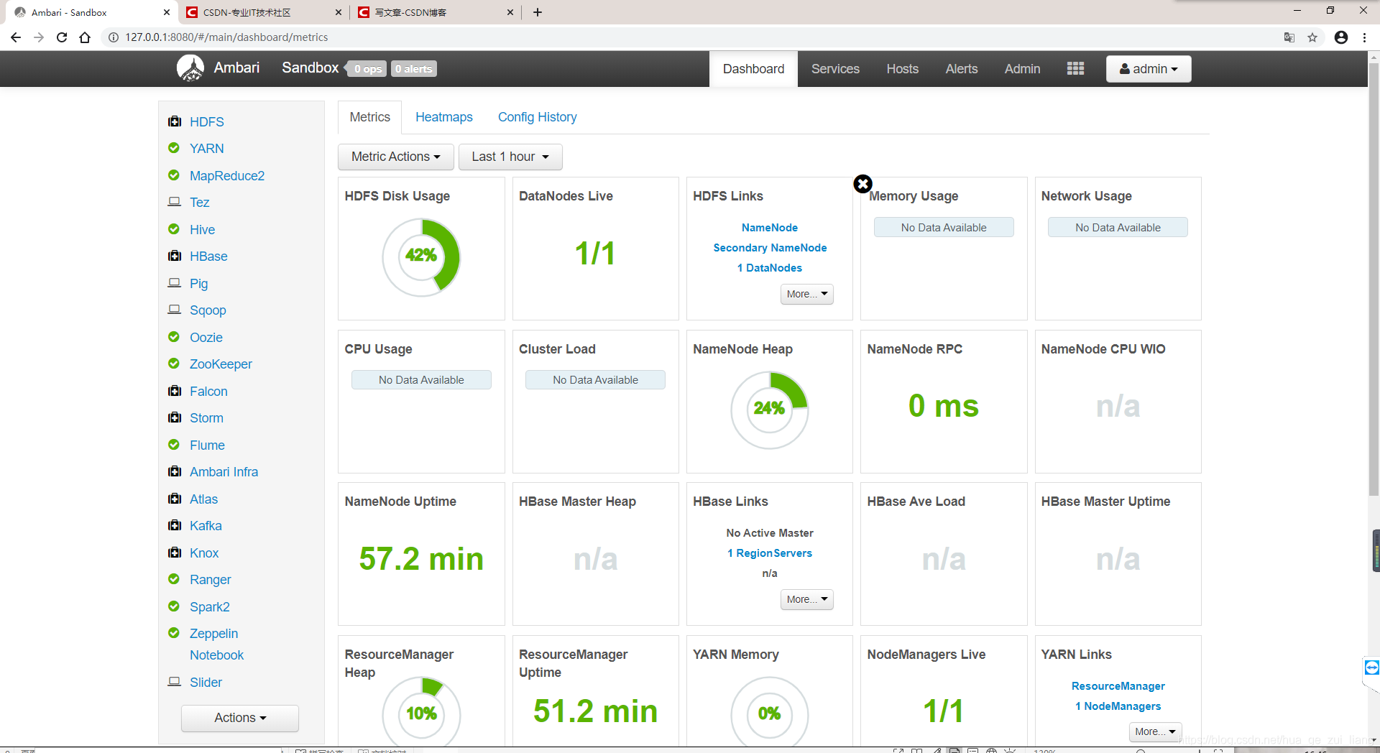Click the YARN green status icon
Viewport: 1380px width, 753px height.
coord(174,148)
